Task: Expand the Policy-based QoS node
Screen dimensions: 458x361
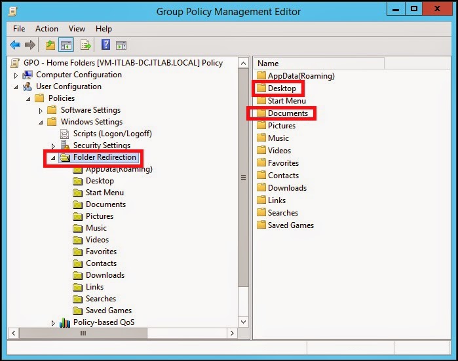Action: 53,323
